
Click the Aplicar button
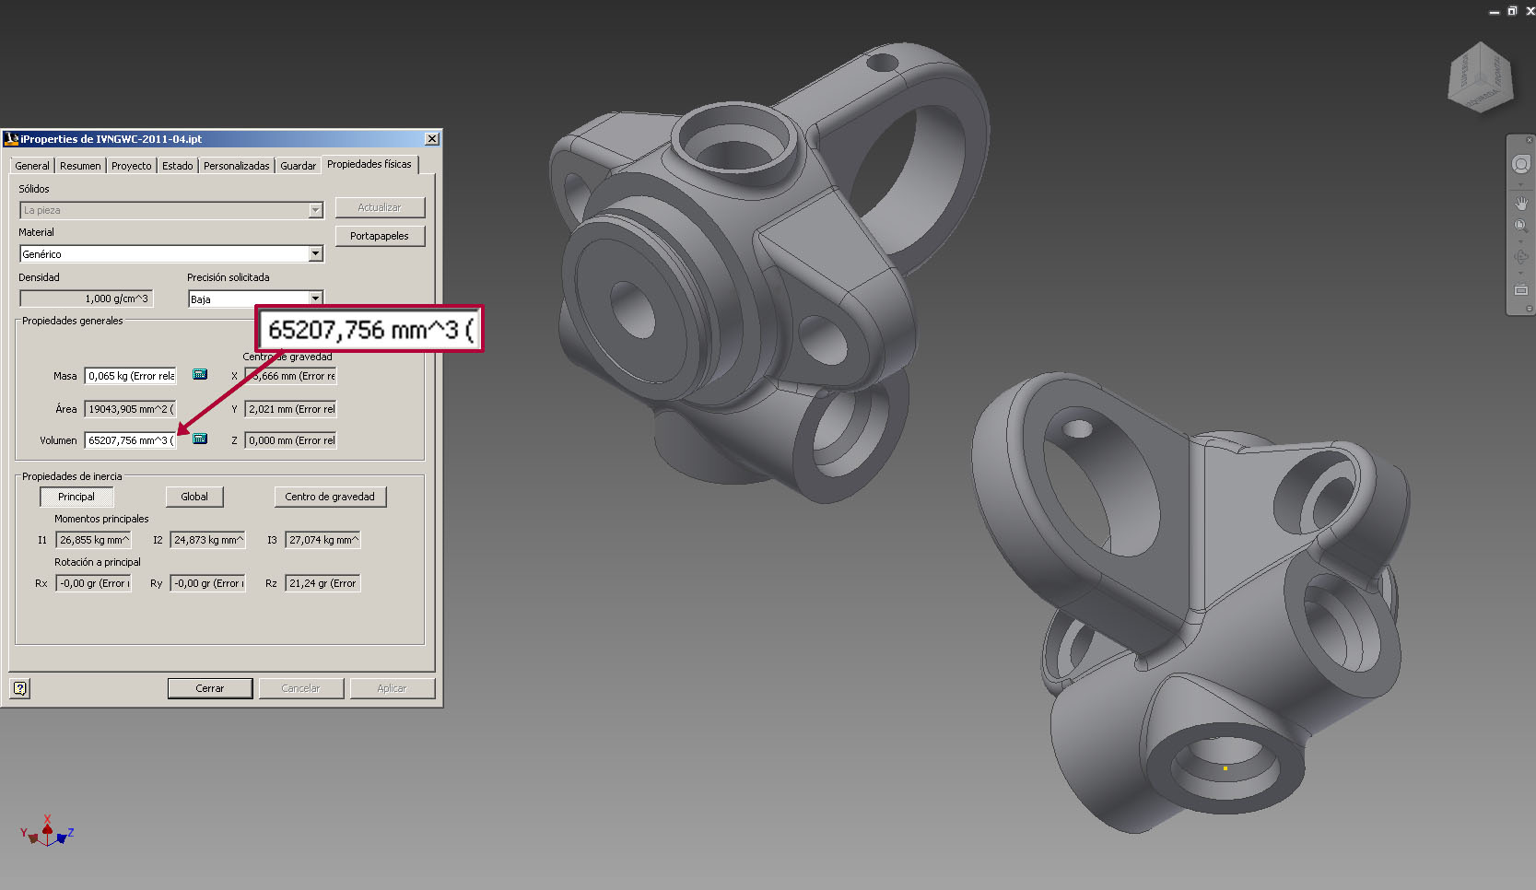392,688
